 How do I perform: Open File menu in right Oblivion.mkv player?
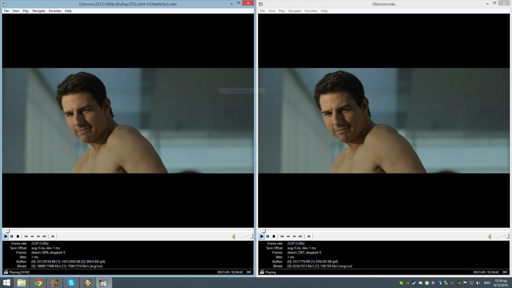262,11
